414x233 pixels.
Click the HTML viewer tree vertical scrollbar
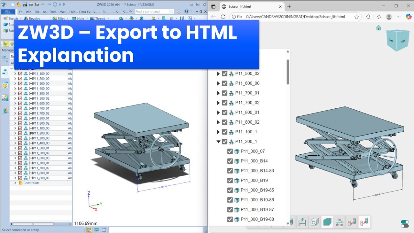tap(288, 72)
